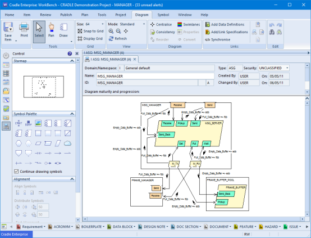Click the Name field MSG_MANAGER
The height and width of the screenshot is (238, 311).
coord(155,76)
